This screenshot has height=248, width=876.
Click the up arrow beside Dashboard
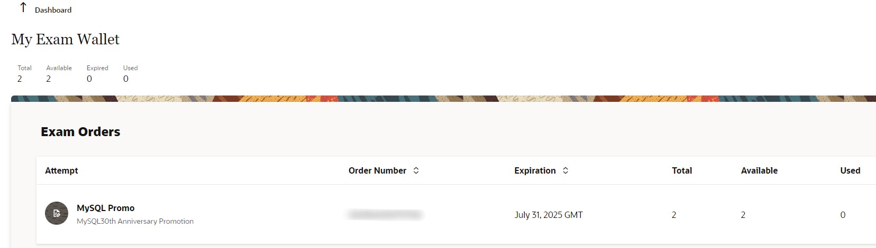(23, 8)
